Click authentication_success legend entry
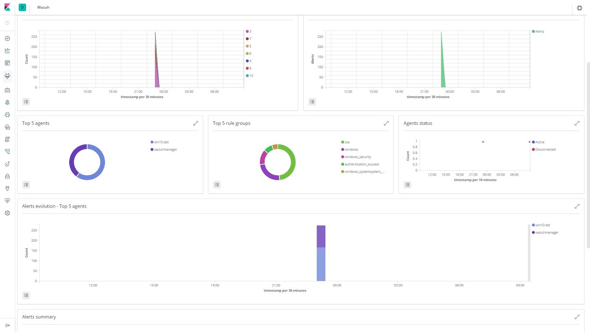Screen dimensions: 590x332 pyautogui.click(x=360, y=164)
